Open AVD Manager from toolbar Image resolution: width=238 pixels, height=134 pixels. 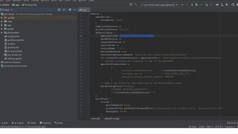click(x=222, y=5)
